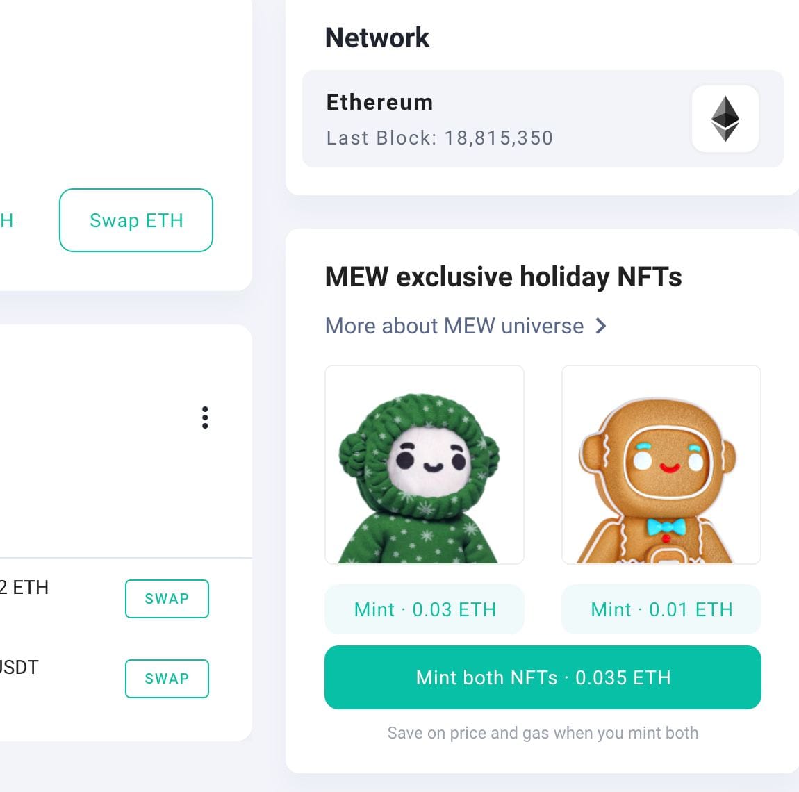Screen dimensions: 799x792
Task: Select the gingerbread astronaut NFT image
Action: tap(661, 464)
